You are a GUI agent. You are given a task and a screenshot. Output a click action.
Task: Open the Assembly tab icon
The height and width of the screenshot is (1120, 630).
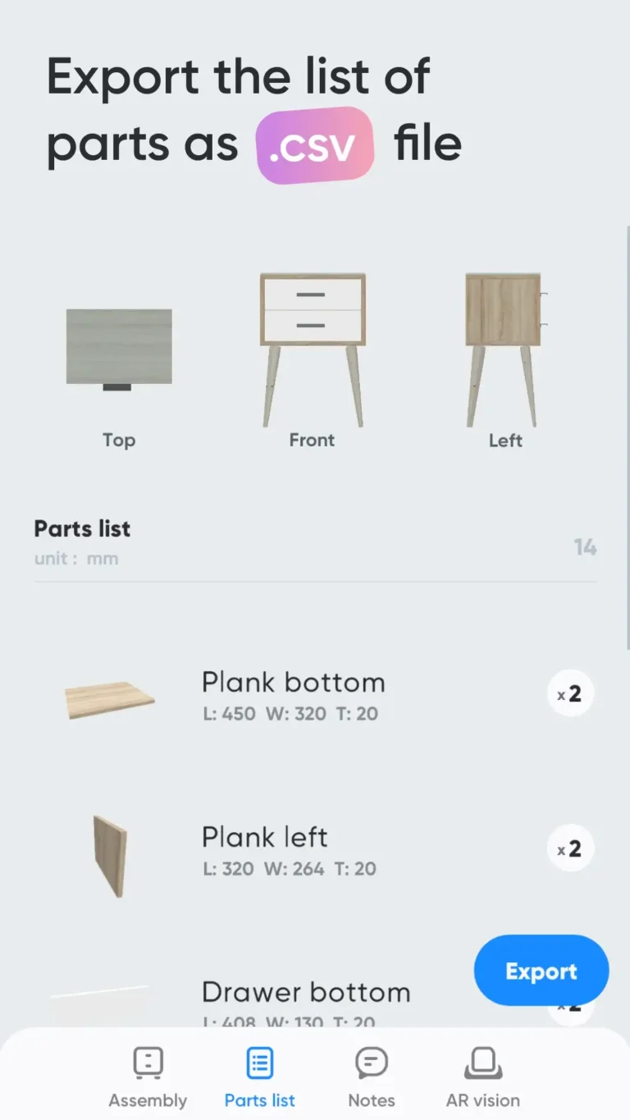[x=148, y=1063]
